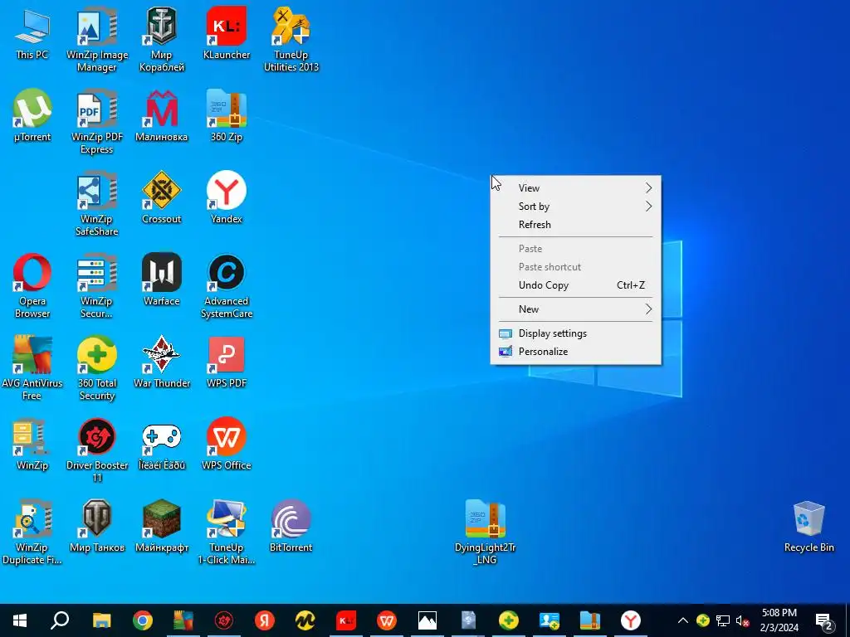Select the WinZip SafeShare icon
The height and width of the screenshot is (637, 850).
point(97,203)
